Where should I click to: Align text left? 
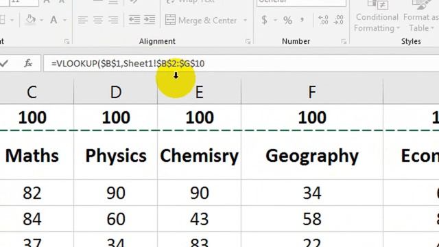[82, 20]
